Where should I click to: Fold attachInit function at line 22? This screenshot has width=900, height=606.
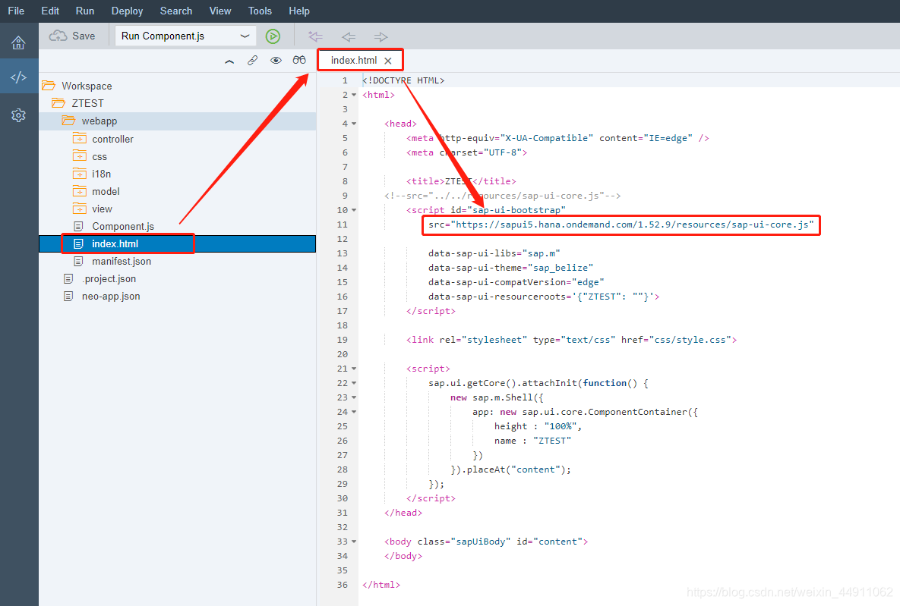(x=354, y=383)
